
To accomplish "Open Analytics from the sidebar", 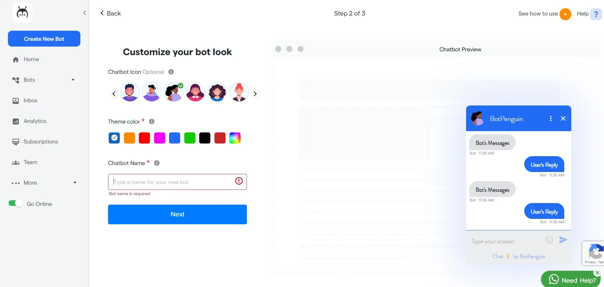I will 35,121.
